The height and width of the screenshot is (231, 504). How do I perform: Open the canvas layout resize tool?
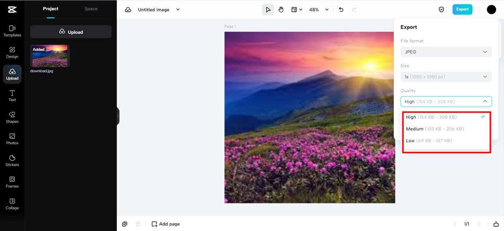click(296, 10)
